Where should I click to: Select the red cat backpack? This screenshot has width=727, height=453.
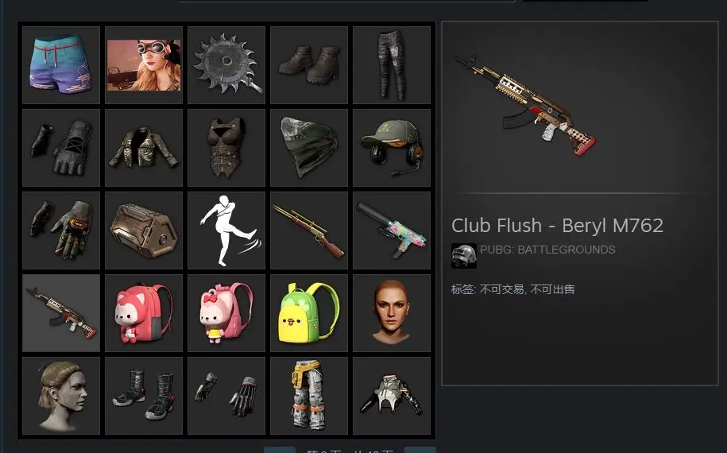pyautogui.click(x=144, y=313)
